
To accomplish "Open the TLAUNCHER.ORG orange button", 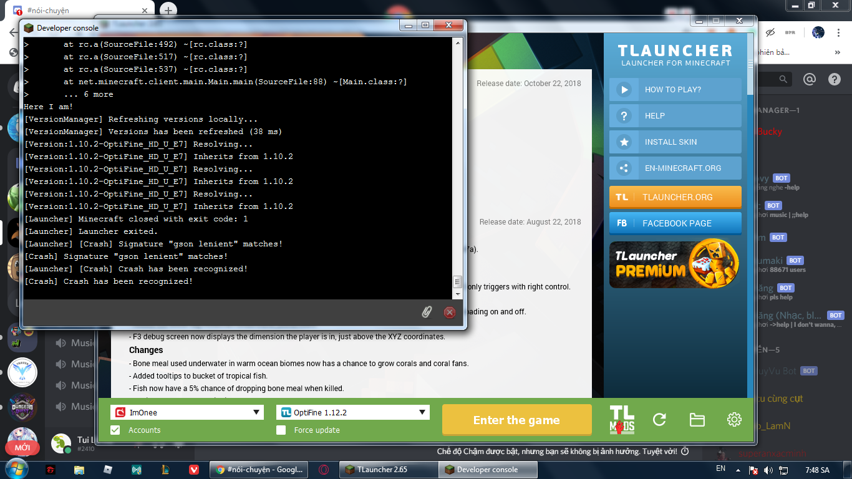I will click(675, 197).
